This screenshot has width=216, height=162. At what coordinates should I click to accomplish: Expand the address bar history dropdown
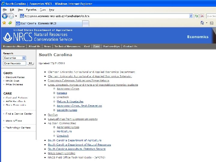pos(191,16)
